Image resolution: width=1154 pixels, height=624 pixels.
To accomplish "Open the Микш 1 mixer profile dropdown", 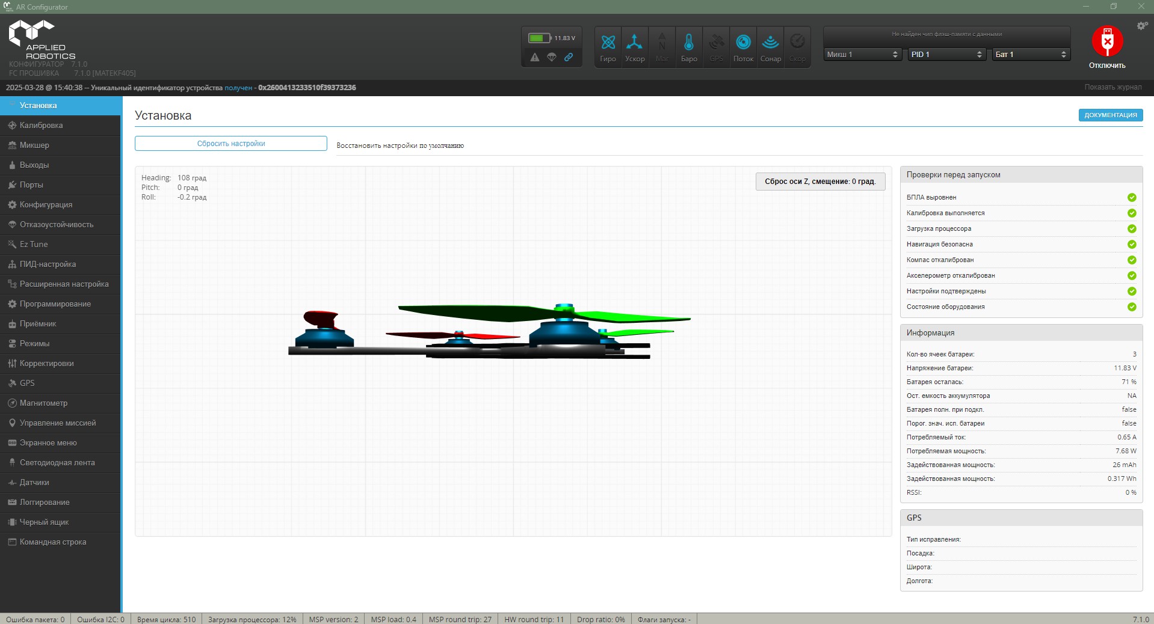I will coord(862,55).
